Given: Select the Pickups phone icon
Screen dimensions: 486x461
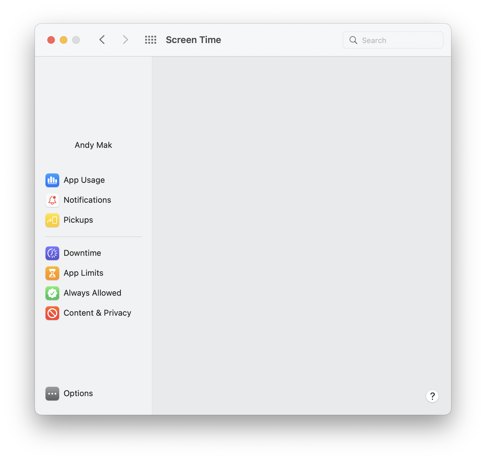Looking at the screenshot, I should (52, 220).
